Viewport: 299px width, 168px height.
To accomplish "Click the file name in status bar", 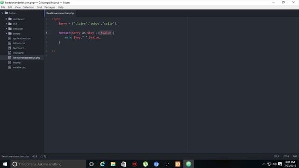I will 15,156.
